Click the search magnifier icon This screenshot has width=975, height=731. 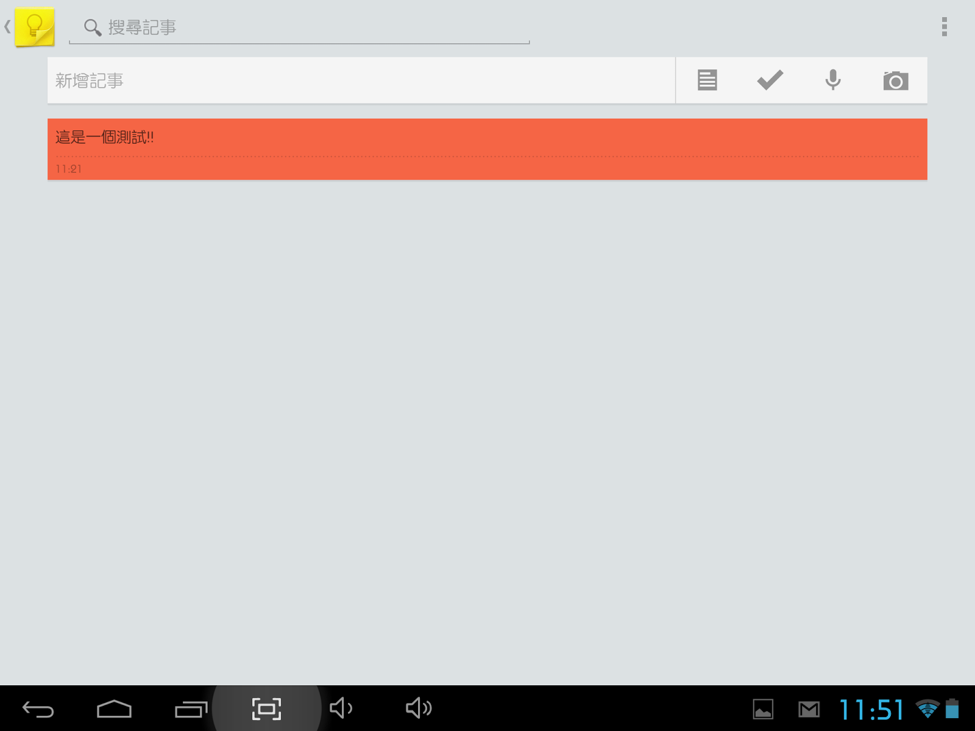(x=93, y=27)
